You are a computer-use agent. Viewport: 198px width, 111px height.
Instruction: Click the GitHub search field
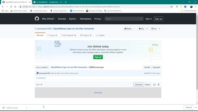(124, 19)
